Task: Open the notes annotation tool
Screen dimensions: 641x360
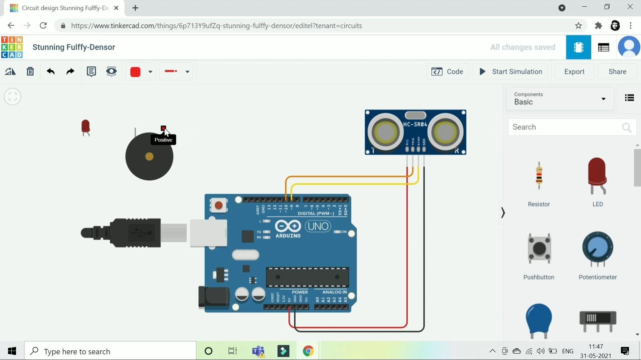Action: point(91,71)
